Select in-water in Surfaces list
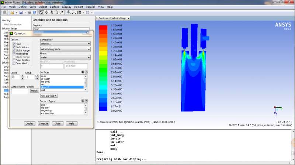 tap(62, 79)
